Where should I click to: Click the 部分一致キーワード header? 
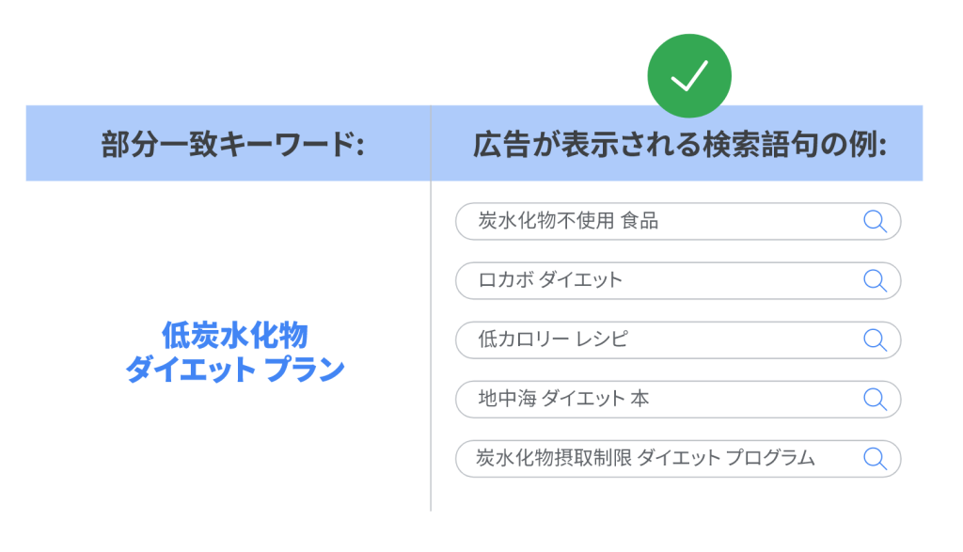233,145
